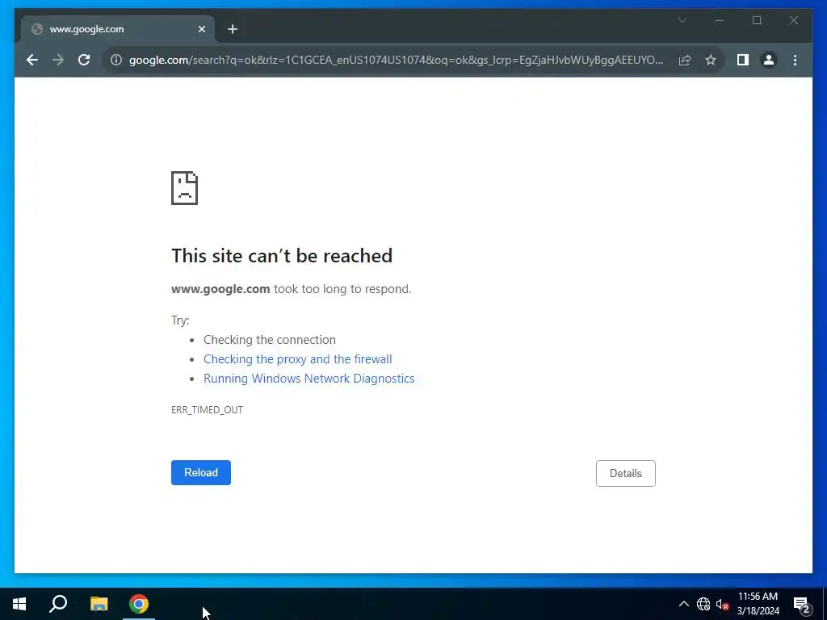Reload the page using the toolbar icon
Screen dimensions: 827x620
coord(84,60)
